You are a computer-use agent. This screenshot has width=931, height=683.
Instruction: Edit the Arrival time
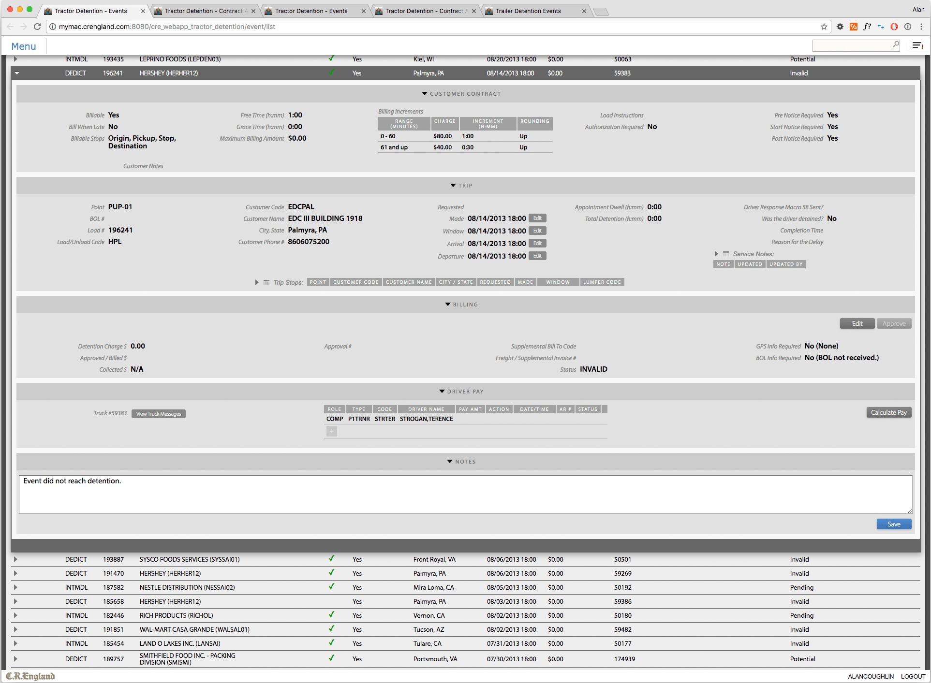pyautogui.click(x=537, y=244)
